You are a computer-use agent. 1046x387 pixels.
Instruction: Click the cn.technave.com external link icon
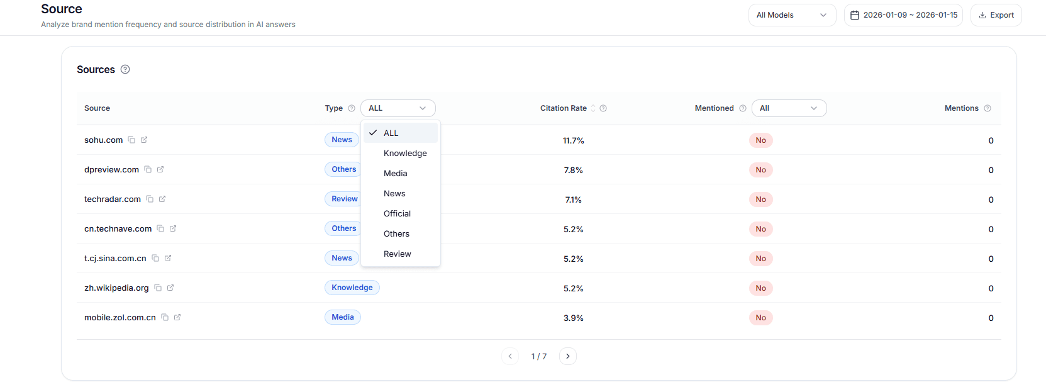pyautogui.click(x=173, y=228)
